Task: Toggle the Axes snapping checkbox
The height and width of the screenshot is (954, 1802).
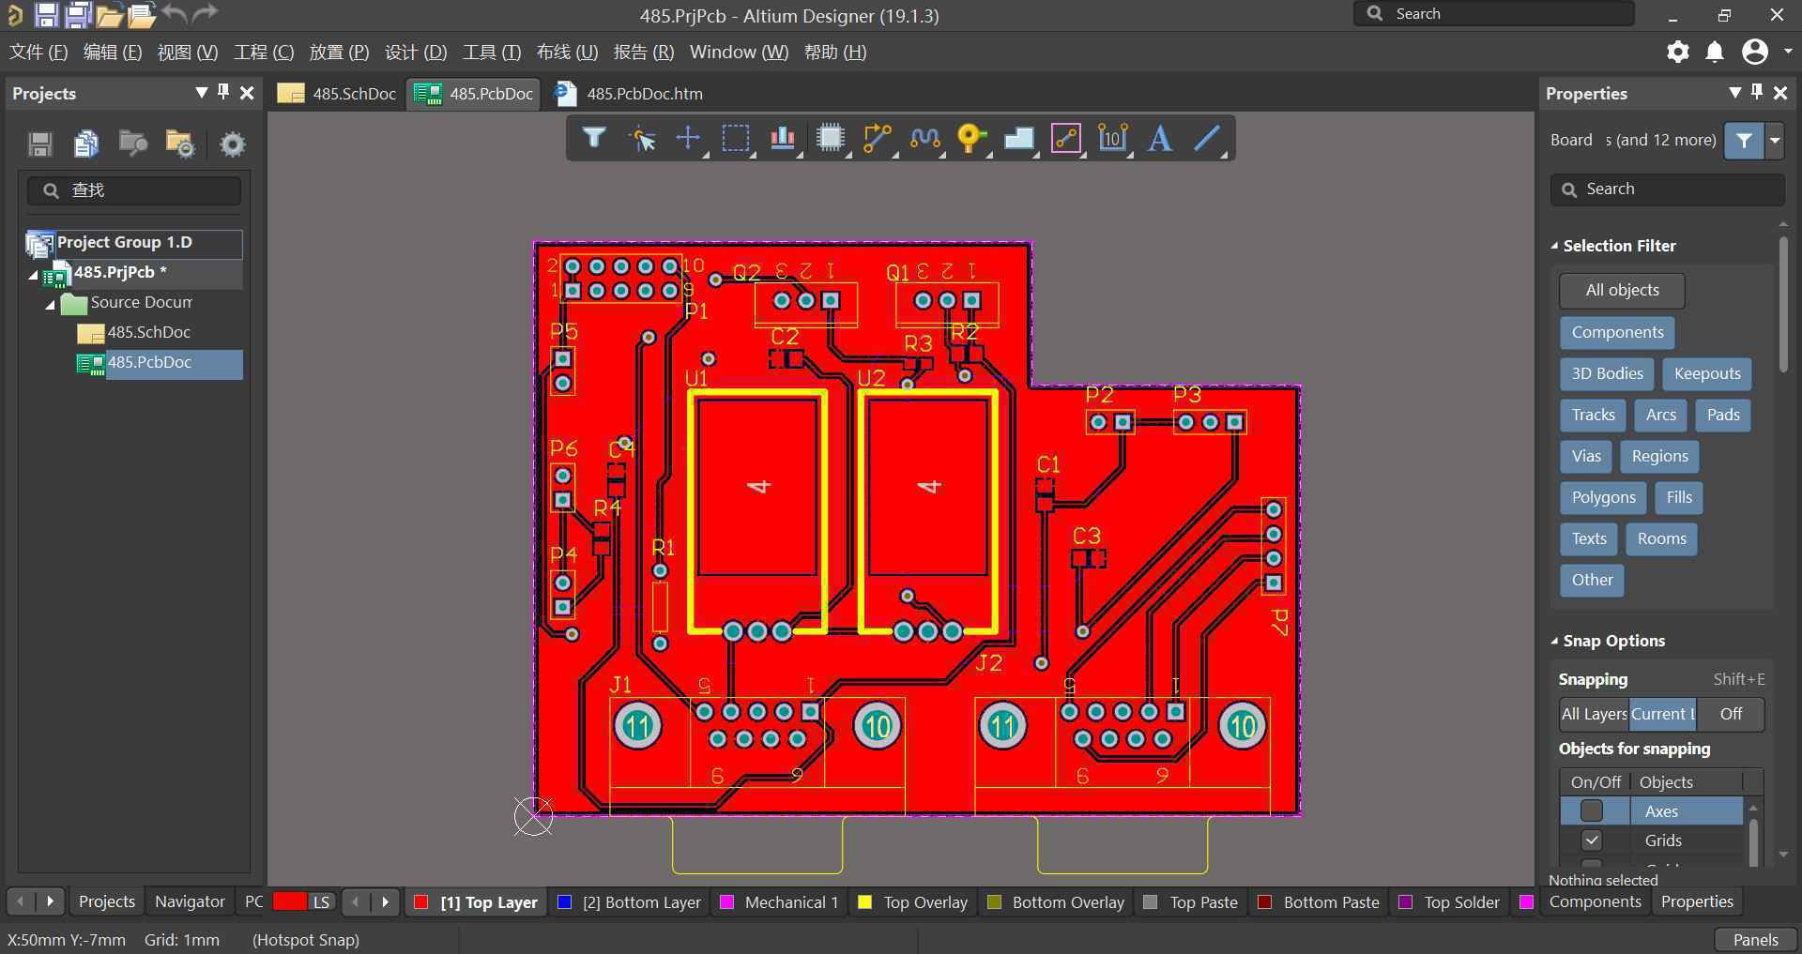Action: [1592, 810]
